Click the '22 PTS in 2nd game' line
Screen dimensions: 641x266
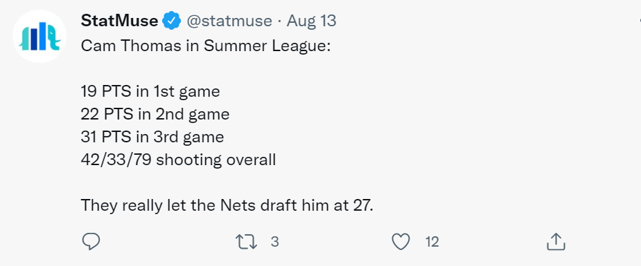click(155, 114)
